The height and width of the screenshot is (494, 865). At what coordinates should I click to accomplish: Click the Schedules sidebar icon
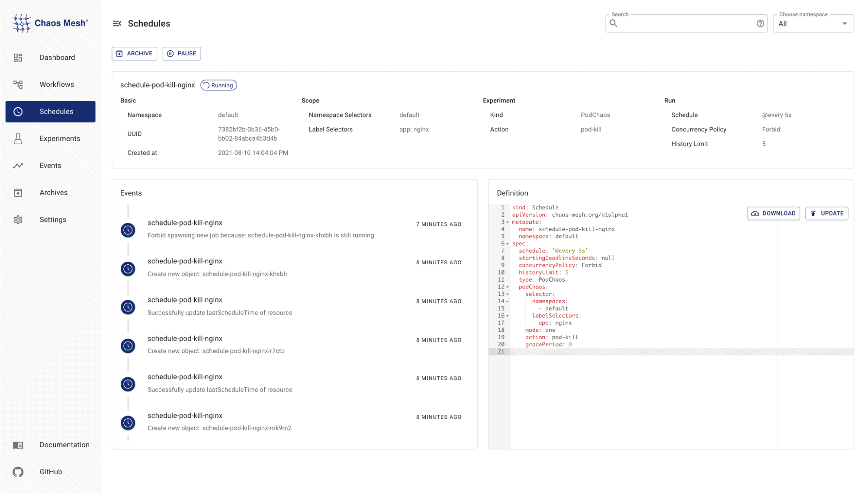click(x=18, y=112)
